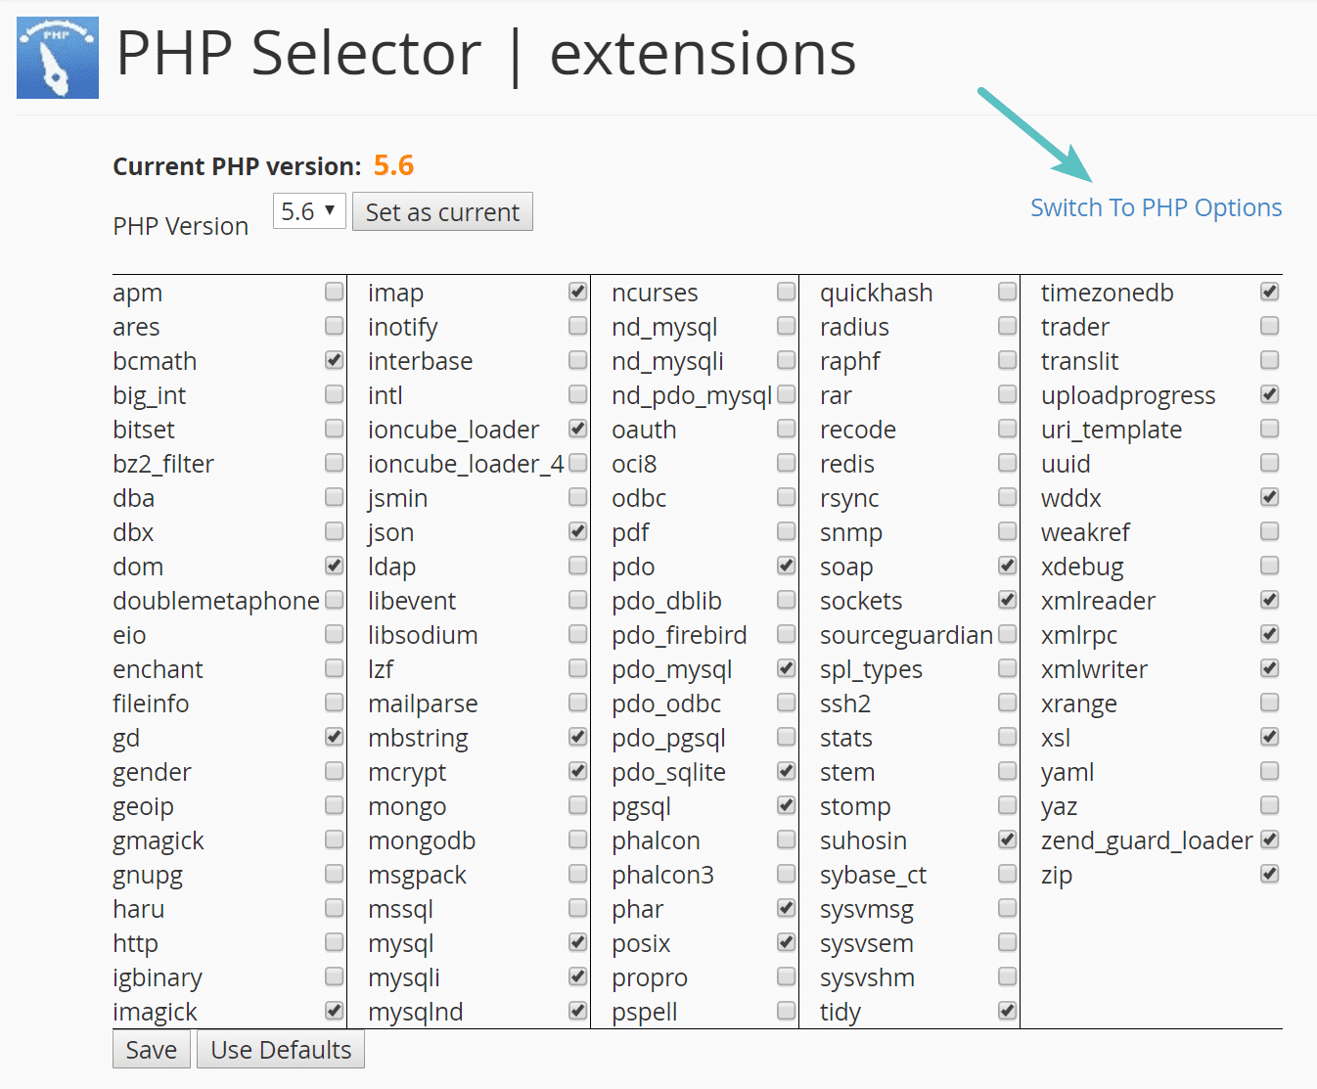Disable the sockets checkbox
Screen dimensions: 1317x1089
point(1008,600)
